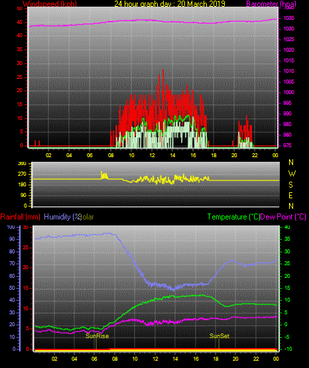Click the W compass label

tap(292, 174)
